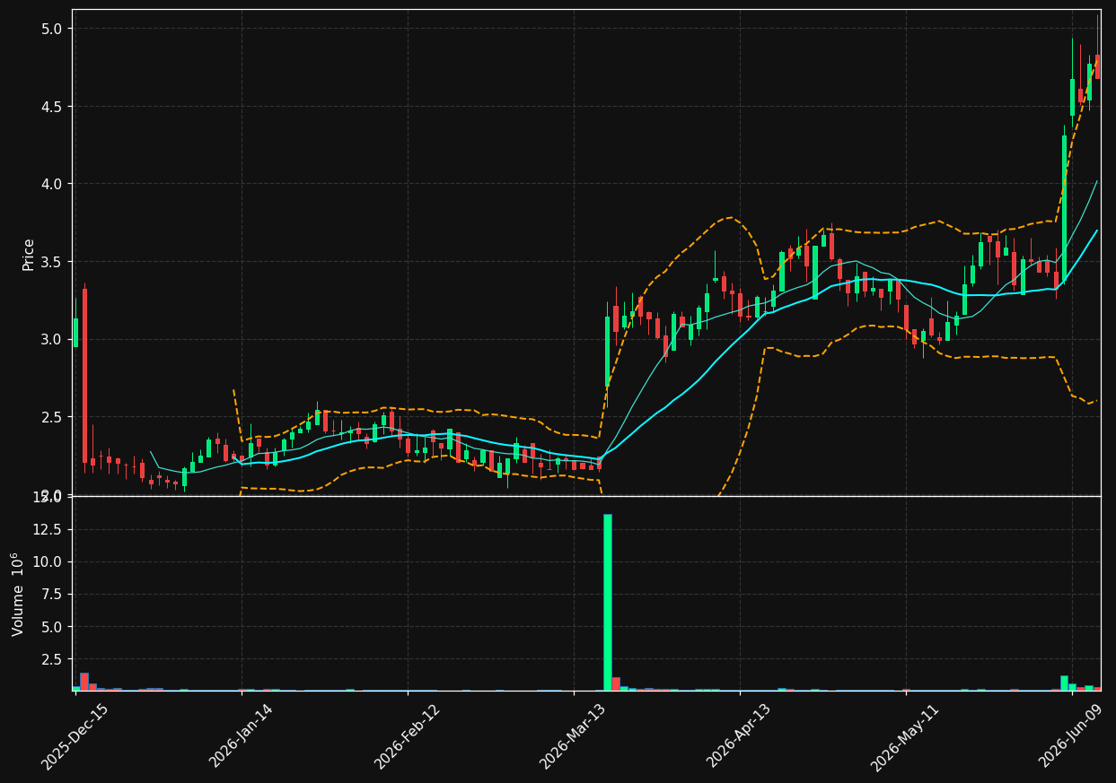The image size is (1116, 783).
Task: Click the 2026-Jun-09 date label
Action: coord(1071,736)
